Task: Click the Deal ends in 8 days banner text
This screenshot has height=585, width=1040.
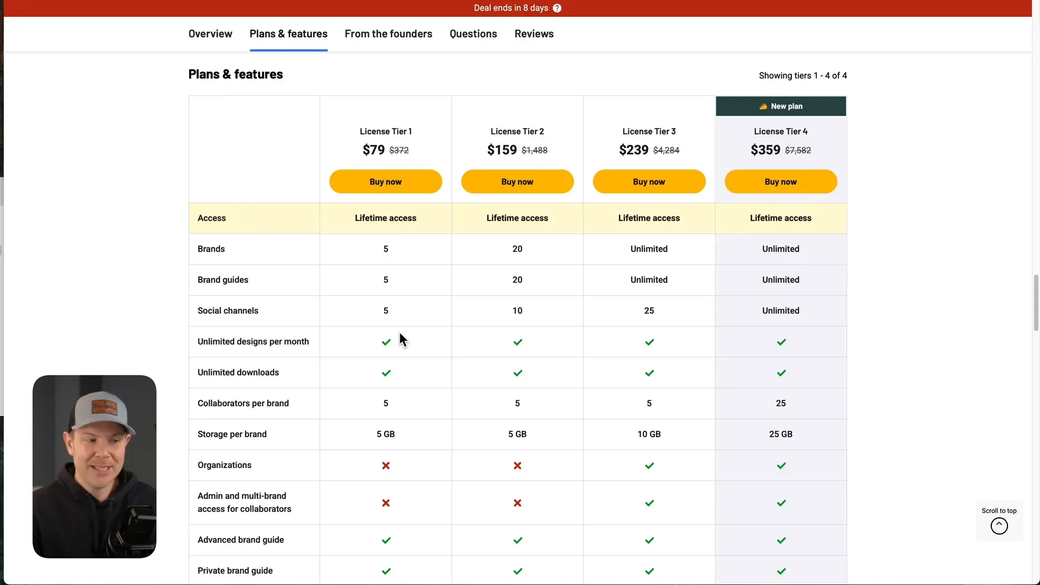Action: [x=511, y=8]
